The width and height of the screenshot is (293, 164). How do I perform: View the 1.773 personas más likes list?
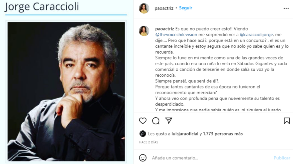pyautogui.click(x=223, y=134)
